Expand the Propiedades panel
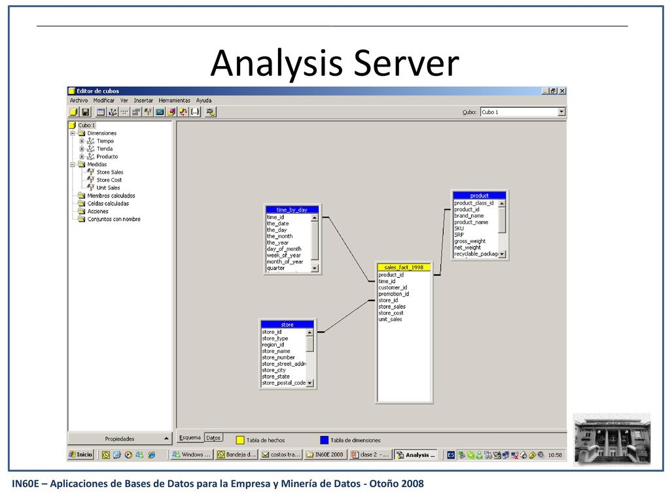 [120, 439]
